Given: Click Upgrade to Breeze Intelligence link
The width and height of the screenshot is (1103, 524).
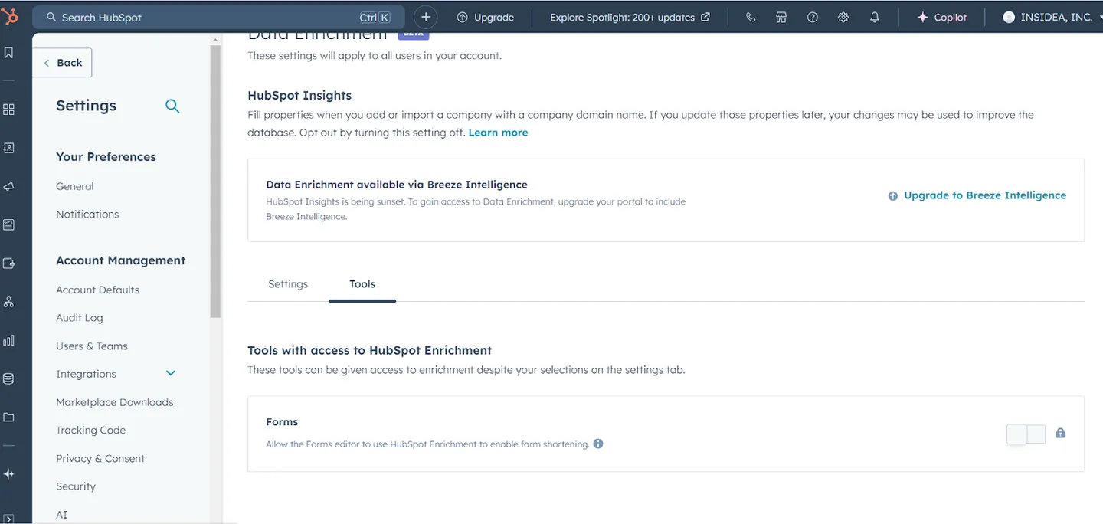Looking at the screenshot, I should coord(977,195).
